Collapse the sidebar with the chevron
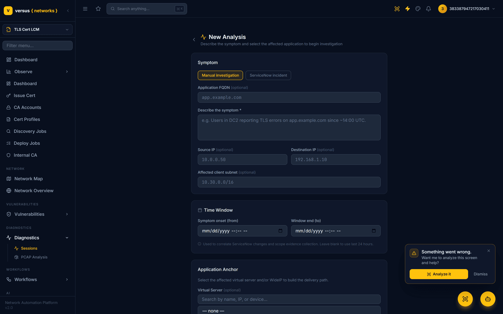Viewport: 503px width, 314px height. tap(68, 11)
